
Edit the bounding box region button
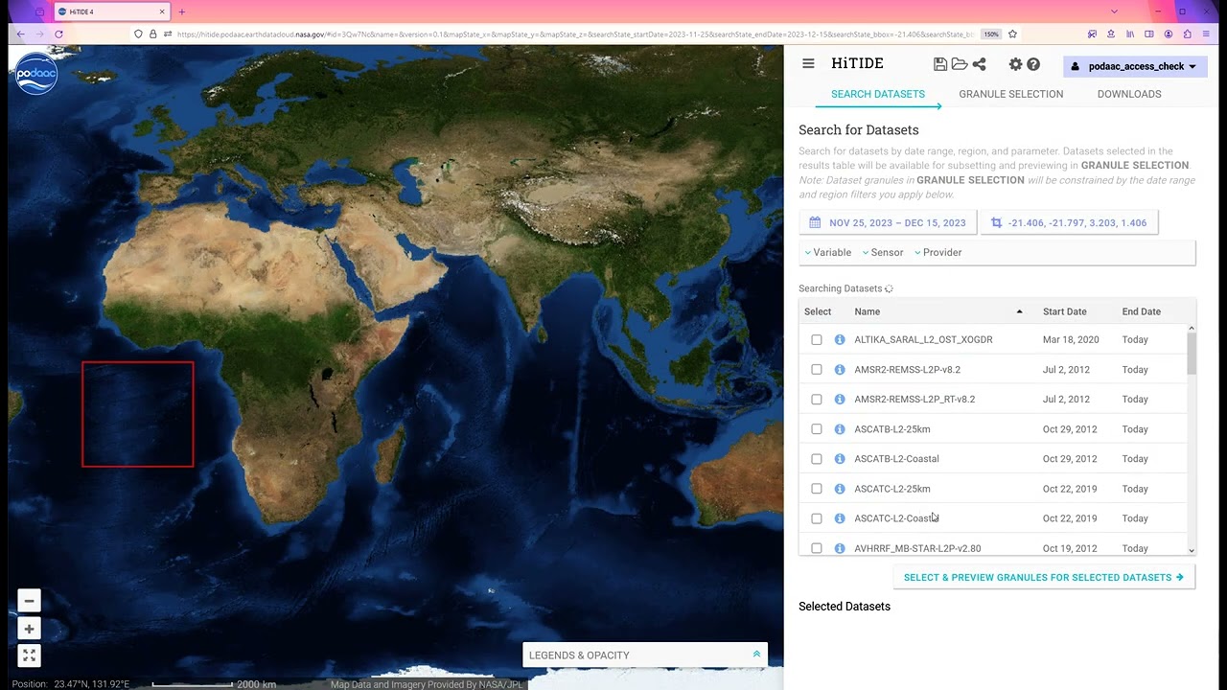pyautogui.click(x=1069, y=222)
